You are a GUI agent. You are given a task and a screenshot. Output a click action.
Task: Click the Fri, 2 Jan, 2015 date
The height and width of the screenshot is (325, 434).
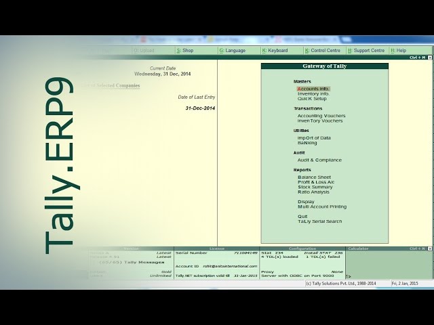click(405, 284)
